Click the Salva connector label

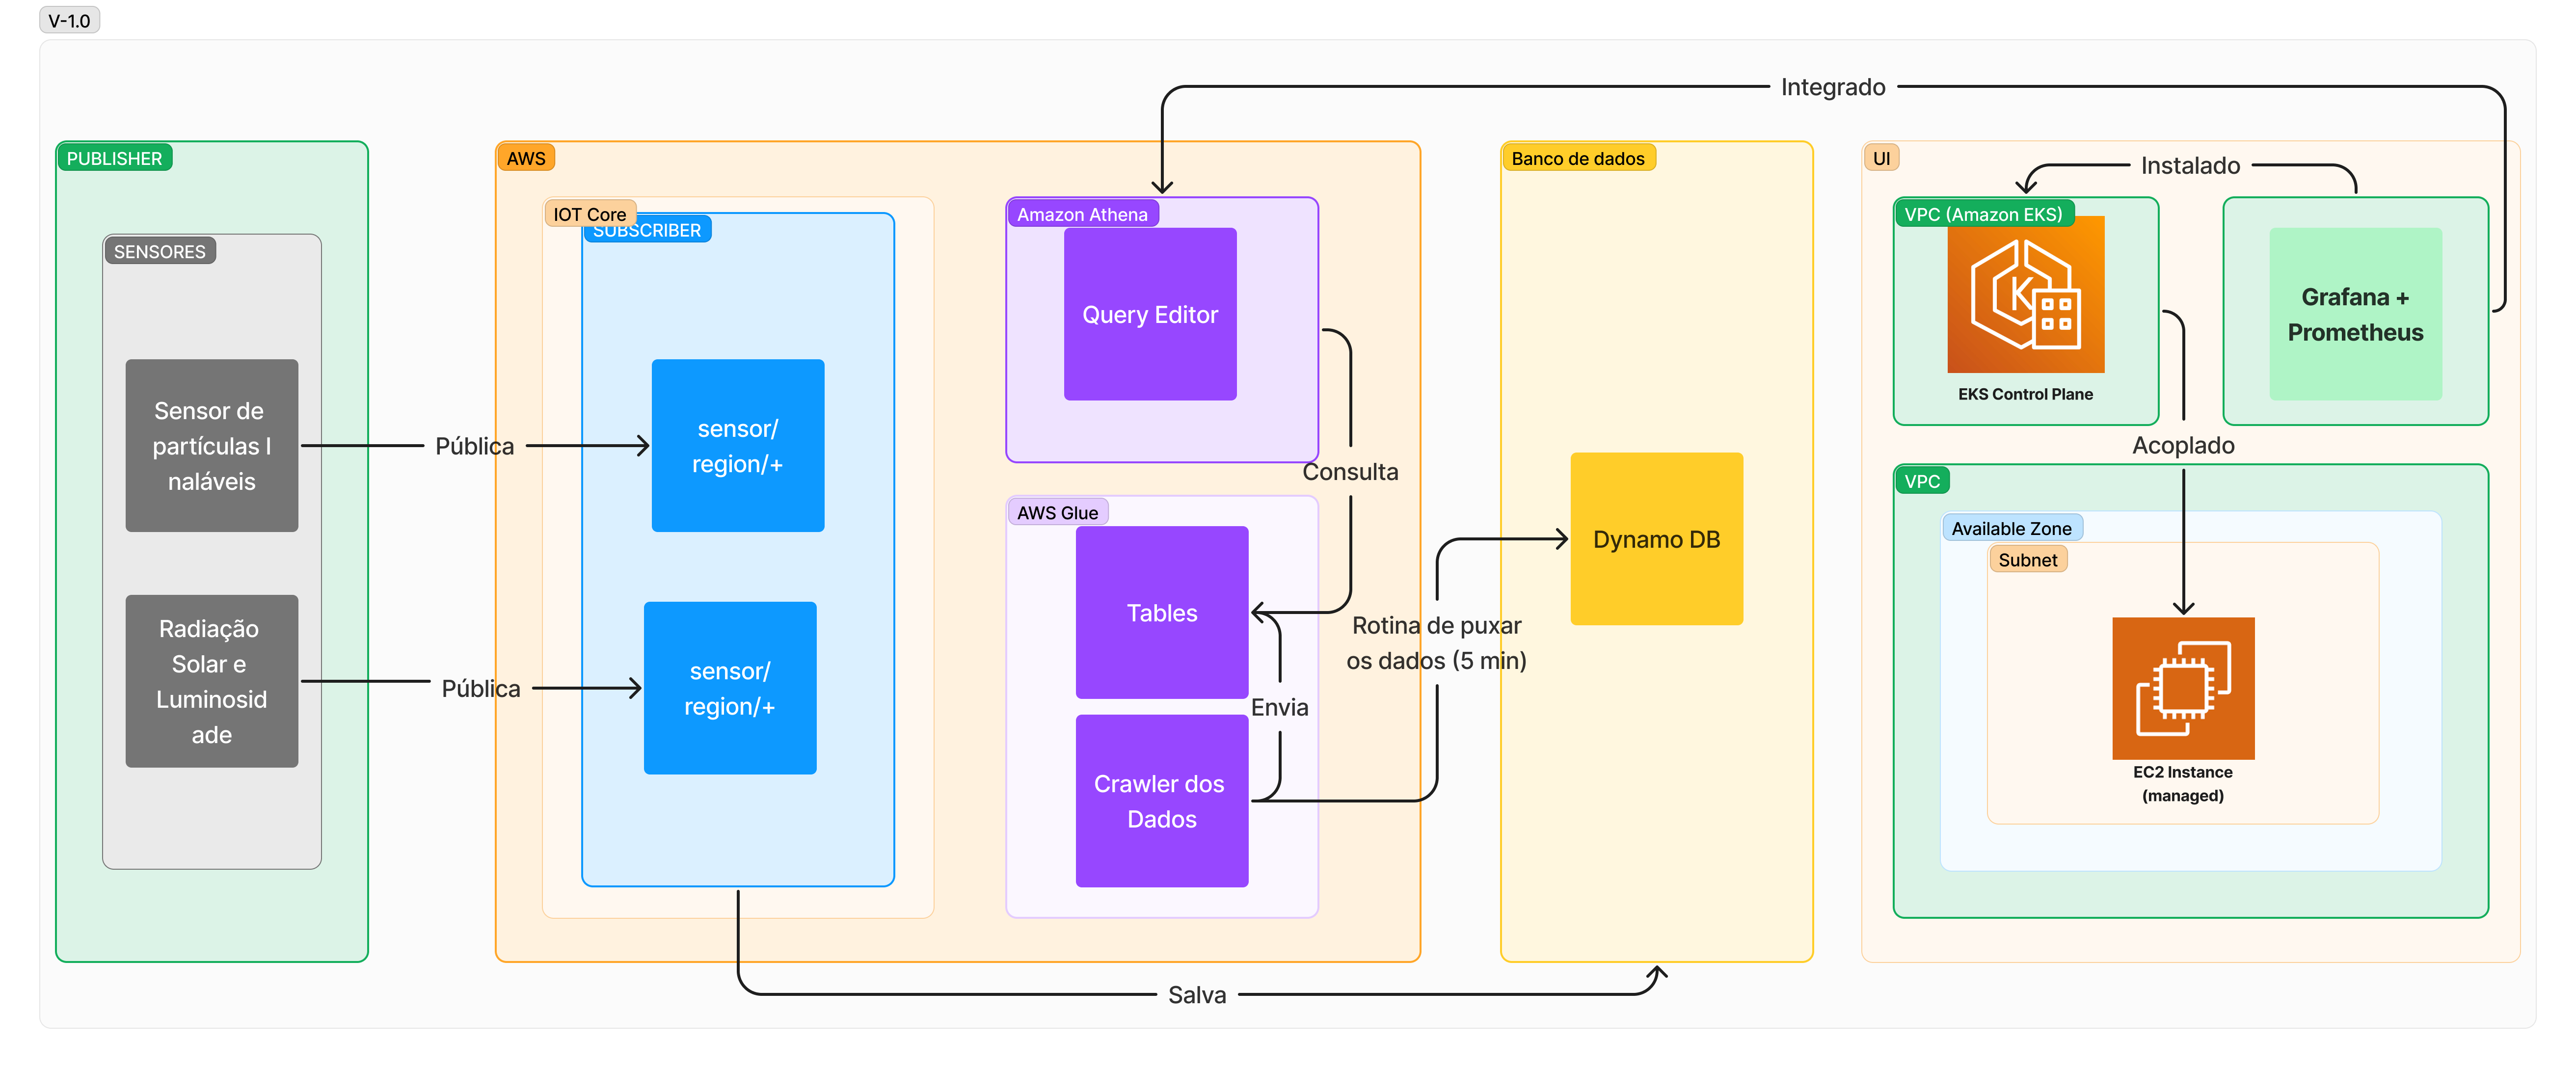[x=1197, y=994]
